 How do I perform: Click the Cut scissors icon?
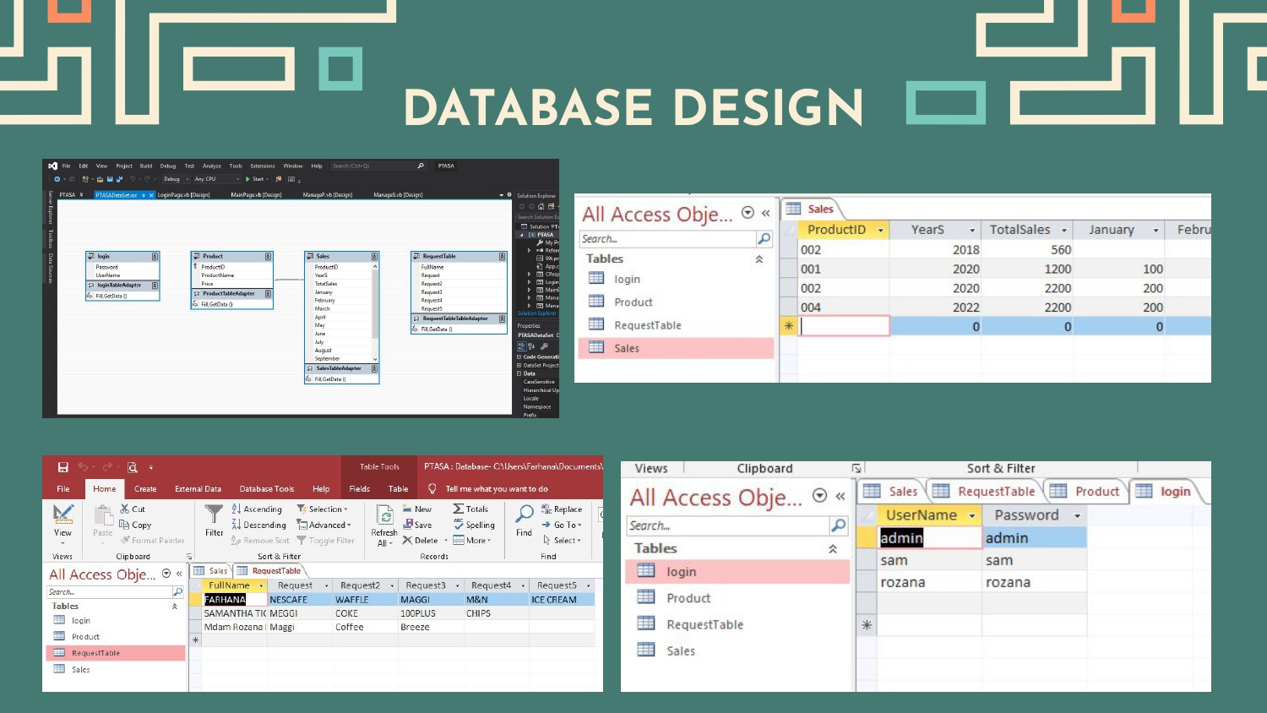tap(125, 509)
